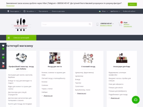Select 'Склянки' subcategory link

click(x=45, y=85)
